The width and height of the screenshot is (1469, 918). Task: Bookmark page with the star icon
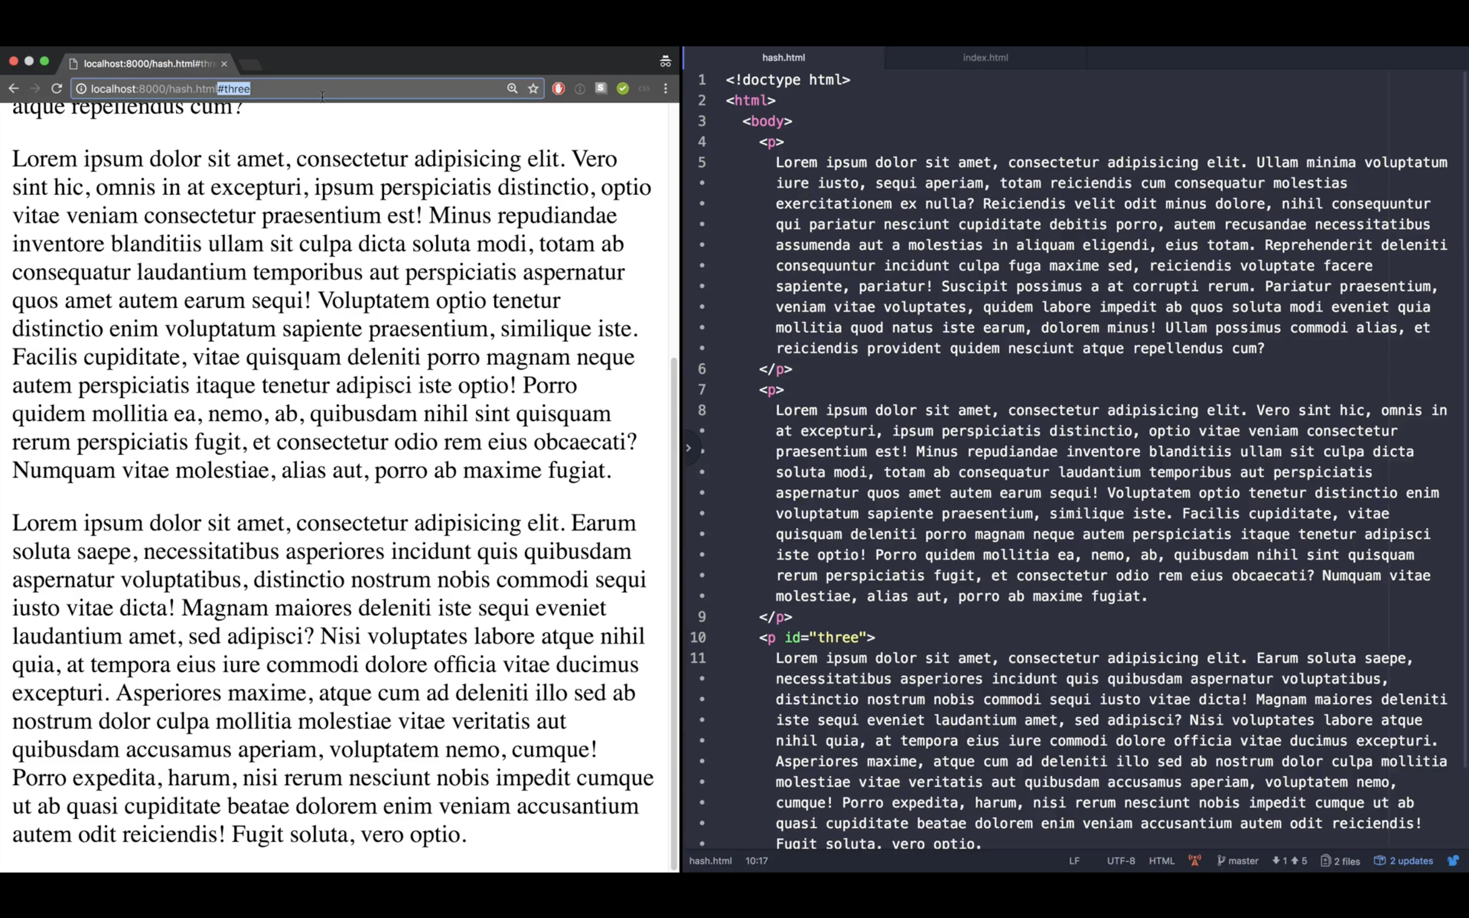pos(533,89)
